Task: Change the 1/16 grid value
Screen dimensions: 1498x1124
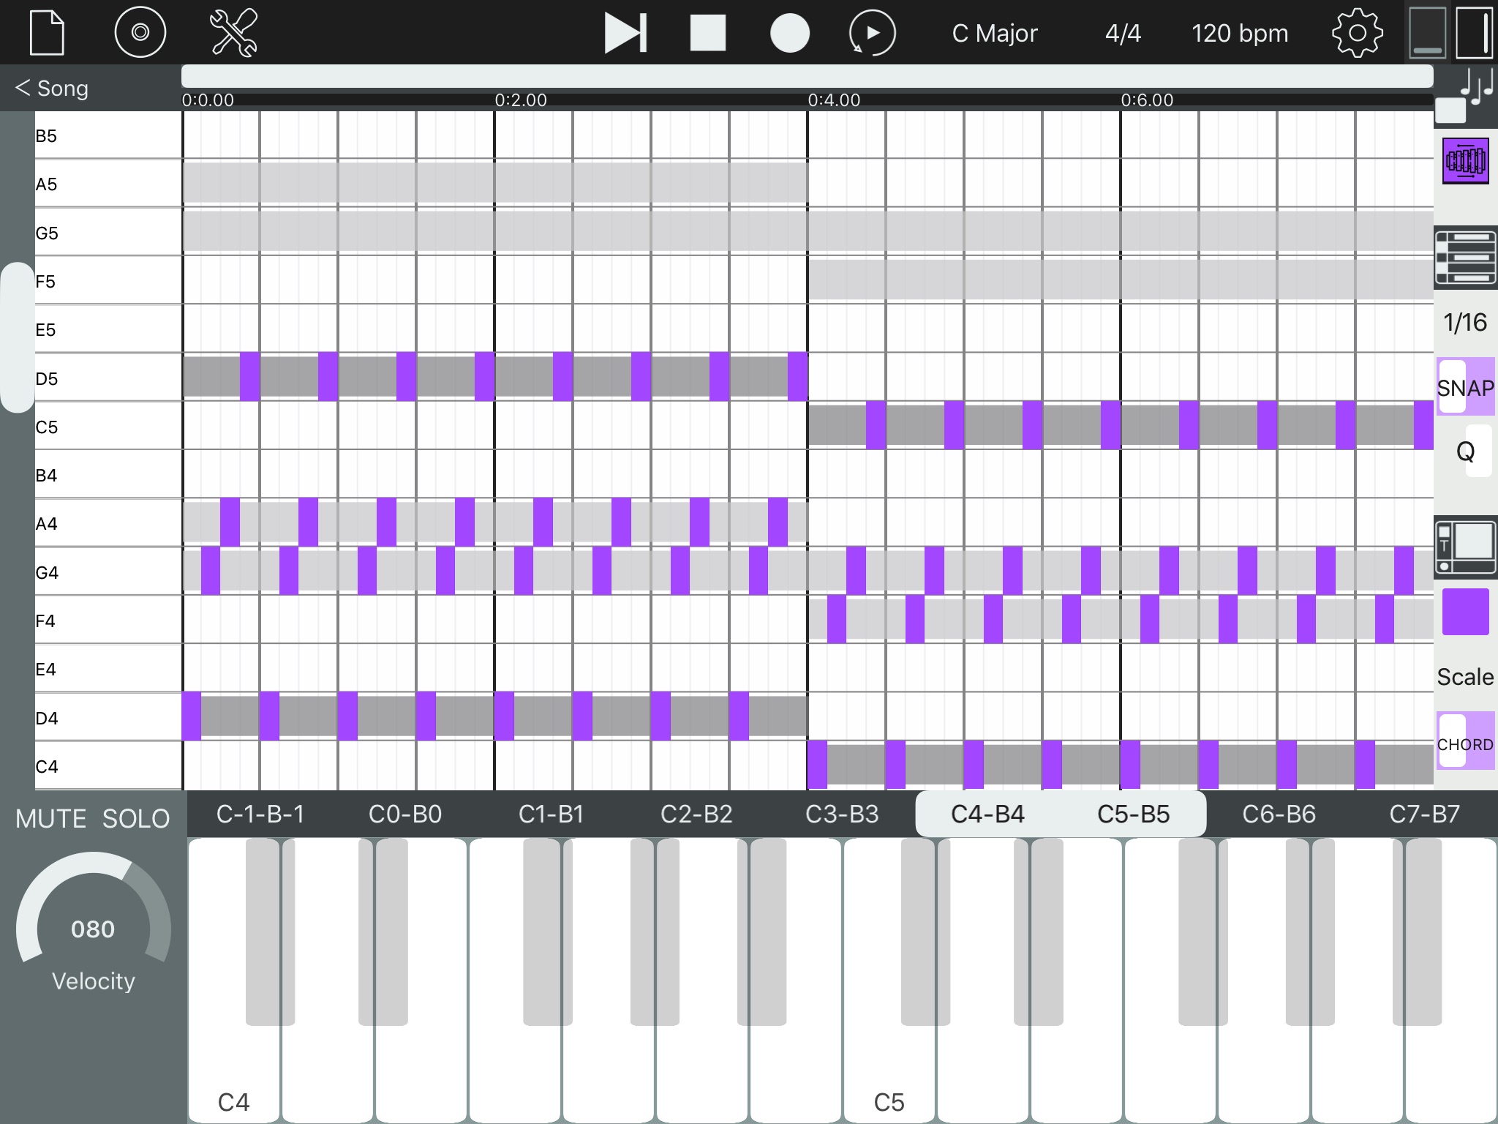Action: pos(1465,323)
